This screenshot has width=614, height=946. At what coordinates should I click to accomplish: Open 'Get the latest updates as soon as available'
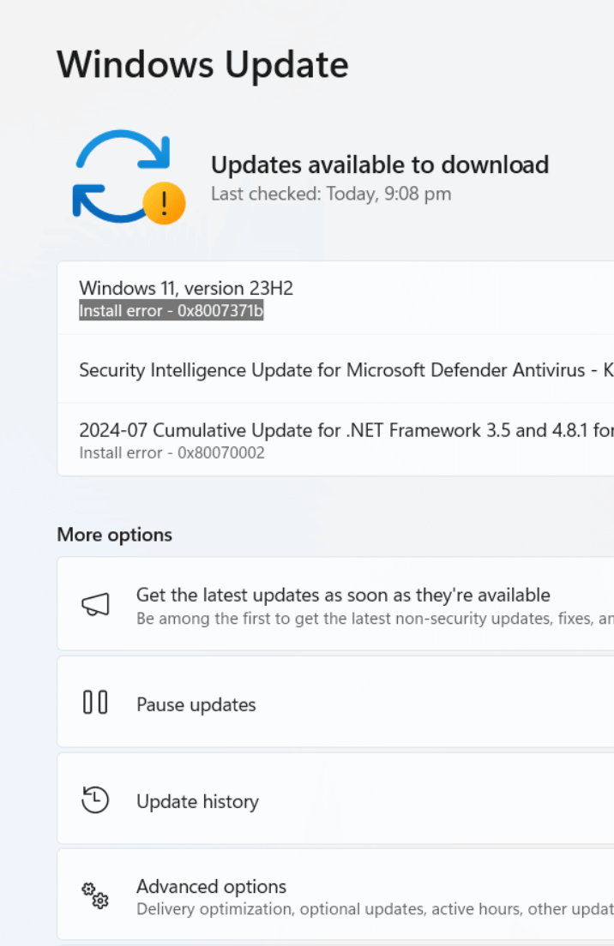click(x=343, y=595)
